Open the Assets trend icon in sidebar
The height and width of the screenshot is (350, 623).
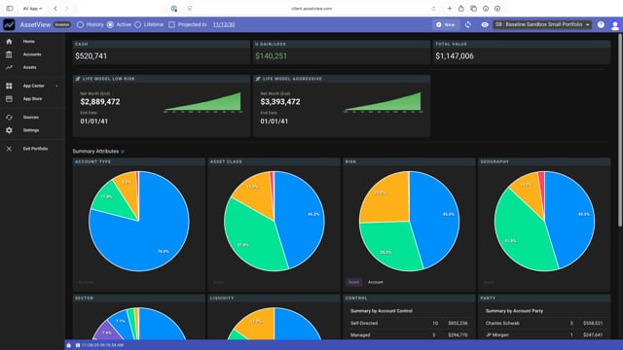(9, 67)
